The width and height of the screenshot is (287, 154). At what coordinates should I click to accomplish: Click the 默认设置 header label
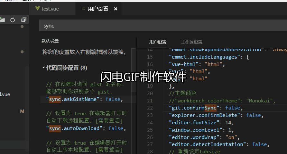click(x=50, y=41)
